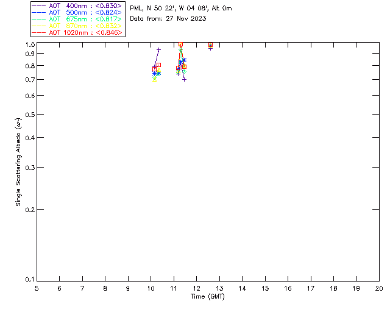Click the yellow triangle marker at 0.7 near 10h
The image size is (390, 312).
pos(154,80)
